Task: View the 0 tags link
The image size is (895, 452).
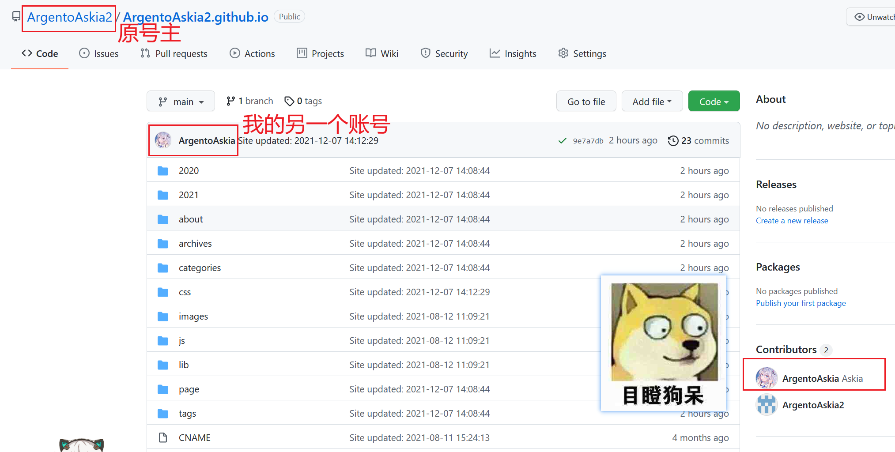Action: (x=303, y=101)
